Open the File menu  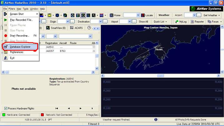click(x=5, y=9)
